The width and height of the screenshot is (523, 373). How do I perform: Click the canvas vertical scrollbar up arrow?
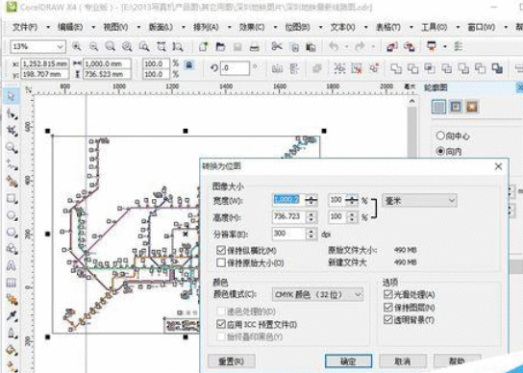click(x=412, y=101)
